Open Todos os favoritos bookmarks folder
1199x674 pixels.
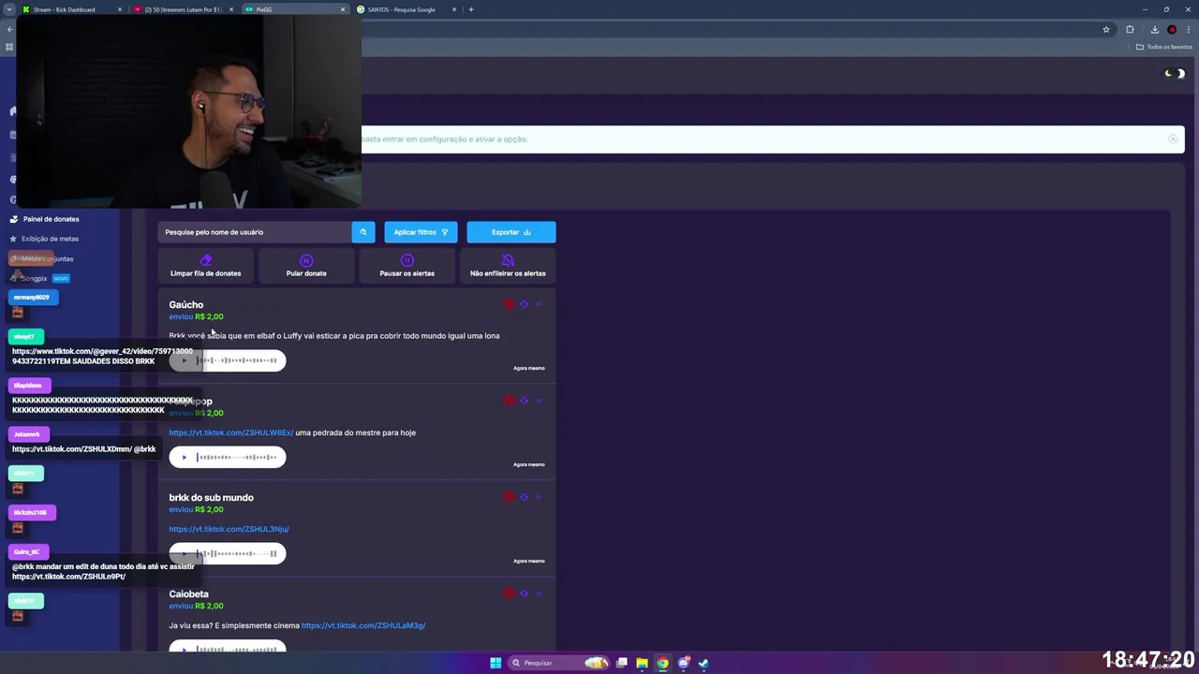point(1165,47)
